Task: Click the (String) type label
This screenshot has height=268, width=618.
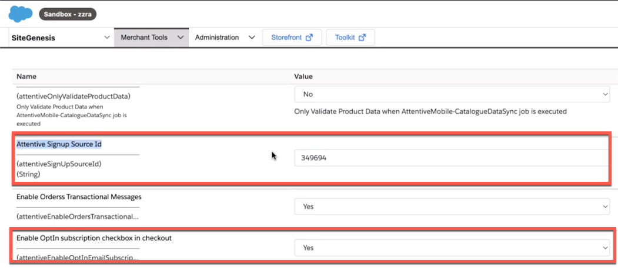Action: tap(28, 174)
